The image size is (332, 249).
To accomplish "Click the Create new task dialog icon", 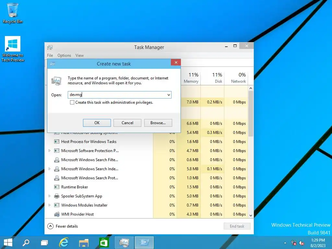I will 53,64.
